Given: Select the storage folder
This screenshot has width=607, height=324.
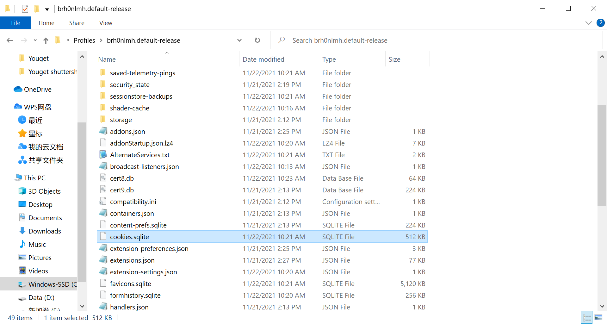Looking at the screenshot, I should click(121, 120).
